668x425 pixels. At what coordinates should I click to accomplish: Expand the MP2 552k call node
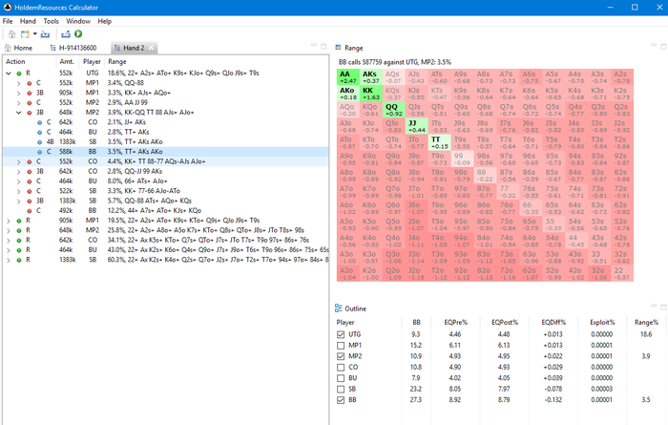[x=19, y=103]
